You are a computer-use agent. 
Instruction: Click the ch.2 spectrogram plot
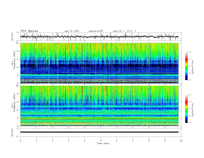pos(99,106)
